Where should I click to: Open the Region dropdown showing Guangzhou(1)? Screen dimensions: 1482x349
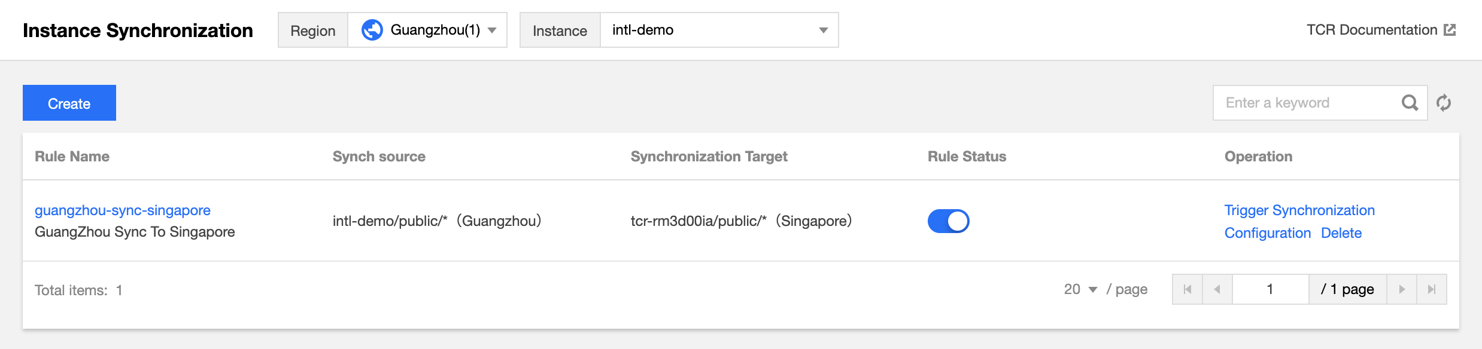(x=427, y=30)
